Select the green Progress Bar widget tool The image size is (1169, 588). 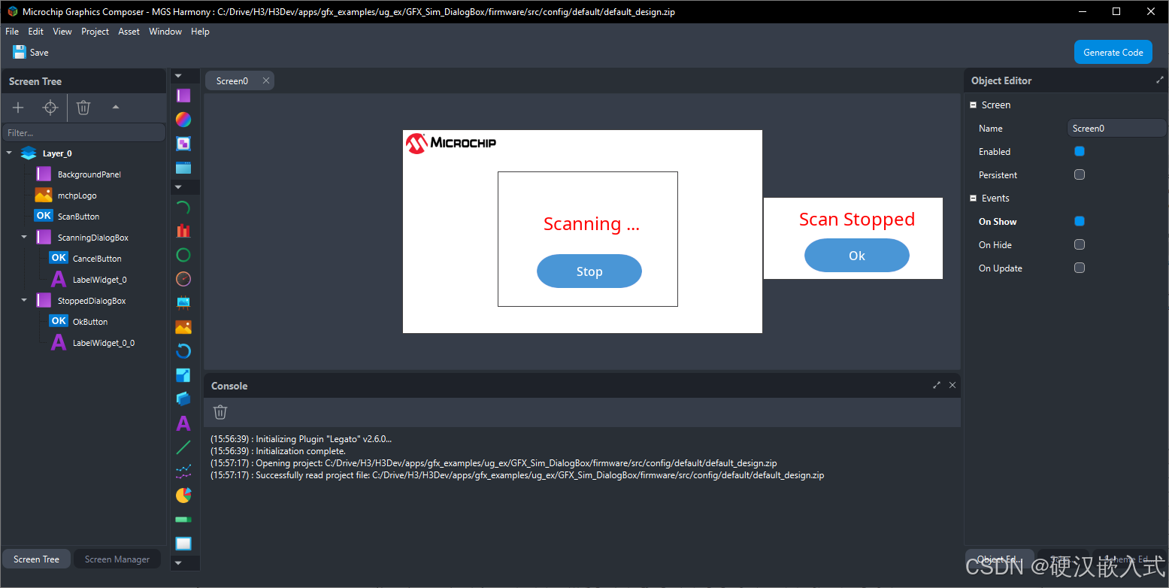[183, 520]
